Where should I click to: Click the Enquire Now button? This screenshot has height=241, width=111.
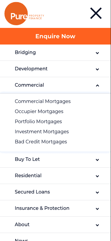click(56, 36)
